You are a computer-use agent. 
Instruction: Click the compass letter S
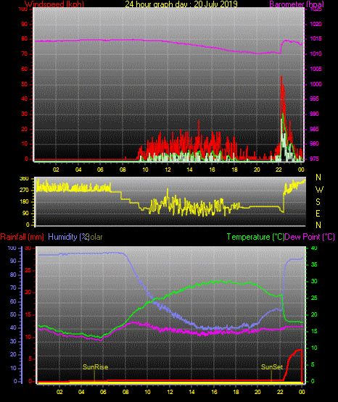[318, 202]
